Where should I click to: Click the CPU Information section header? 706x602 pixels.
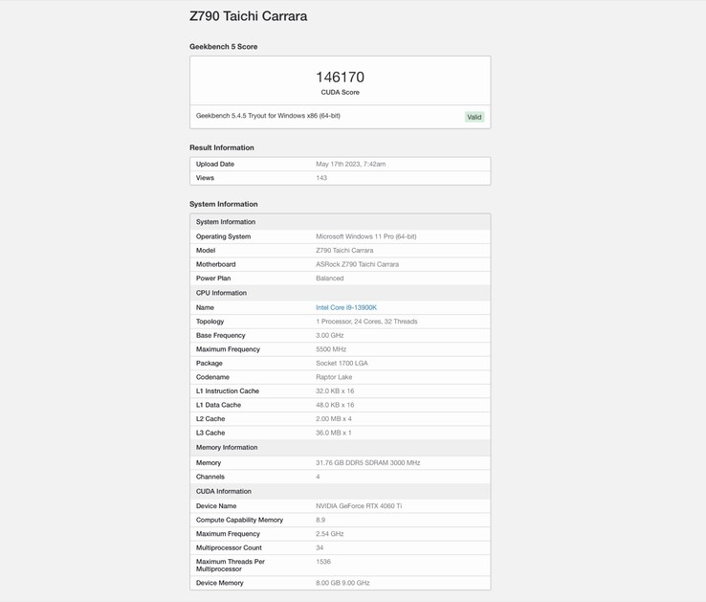tap(221, 293)
